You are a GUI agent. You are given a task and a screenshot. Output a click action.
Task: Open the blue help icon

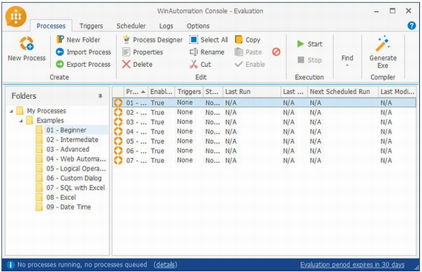[x=412, y=25]
